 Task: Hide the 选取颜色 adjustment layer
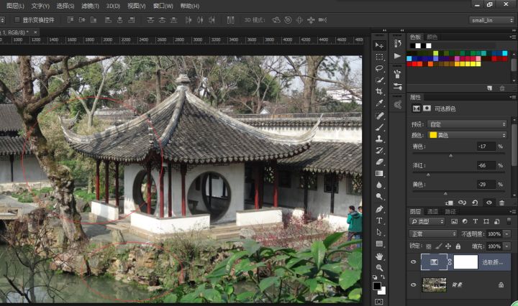(x=413, y=261)
